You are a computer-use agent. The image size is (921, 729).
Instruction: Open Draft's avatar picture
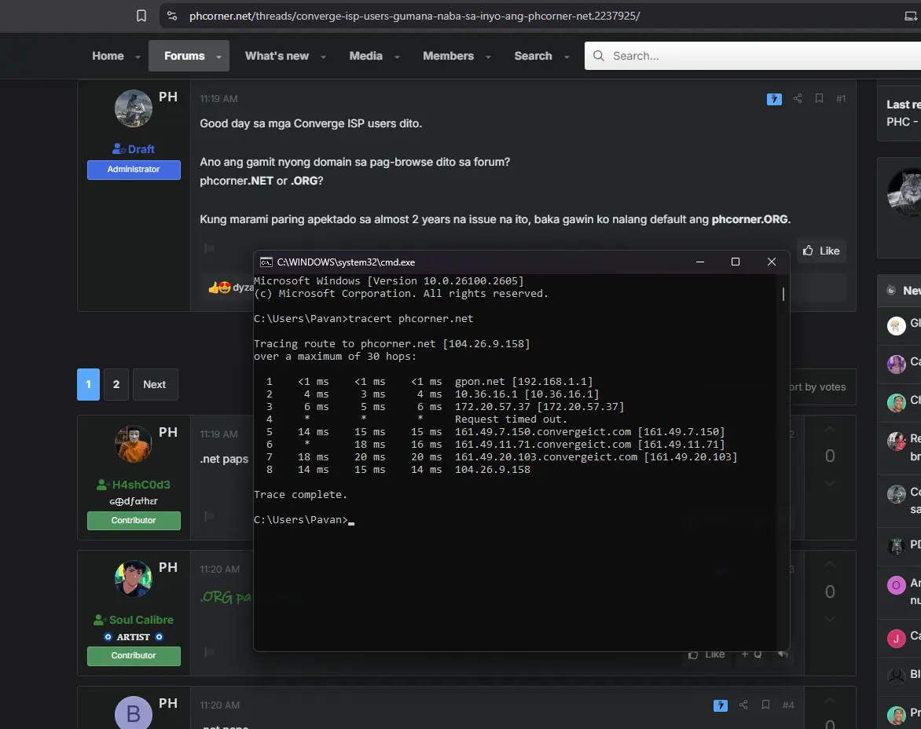pos(134,108)
